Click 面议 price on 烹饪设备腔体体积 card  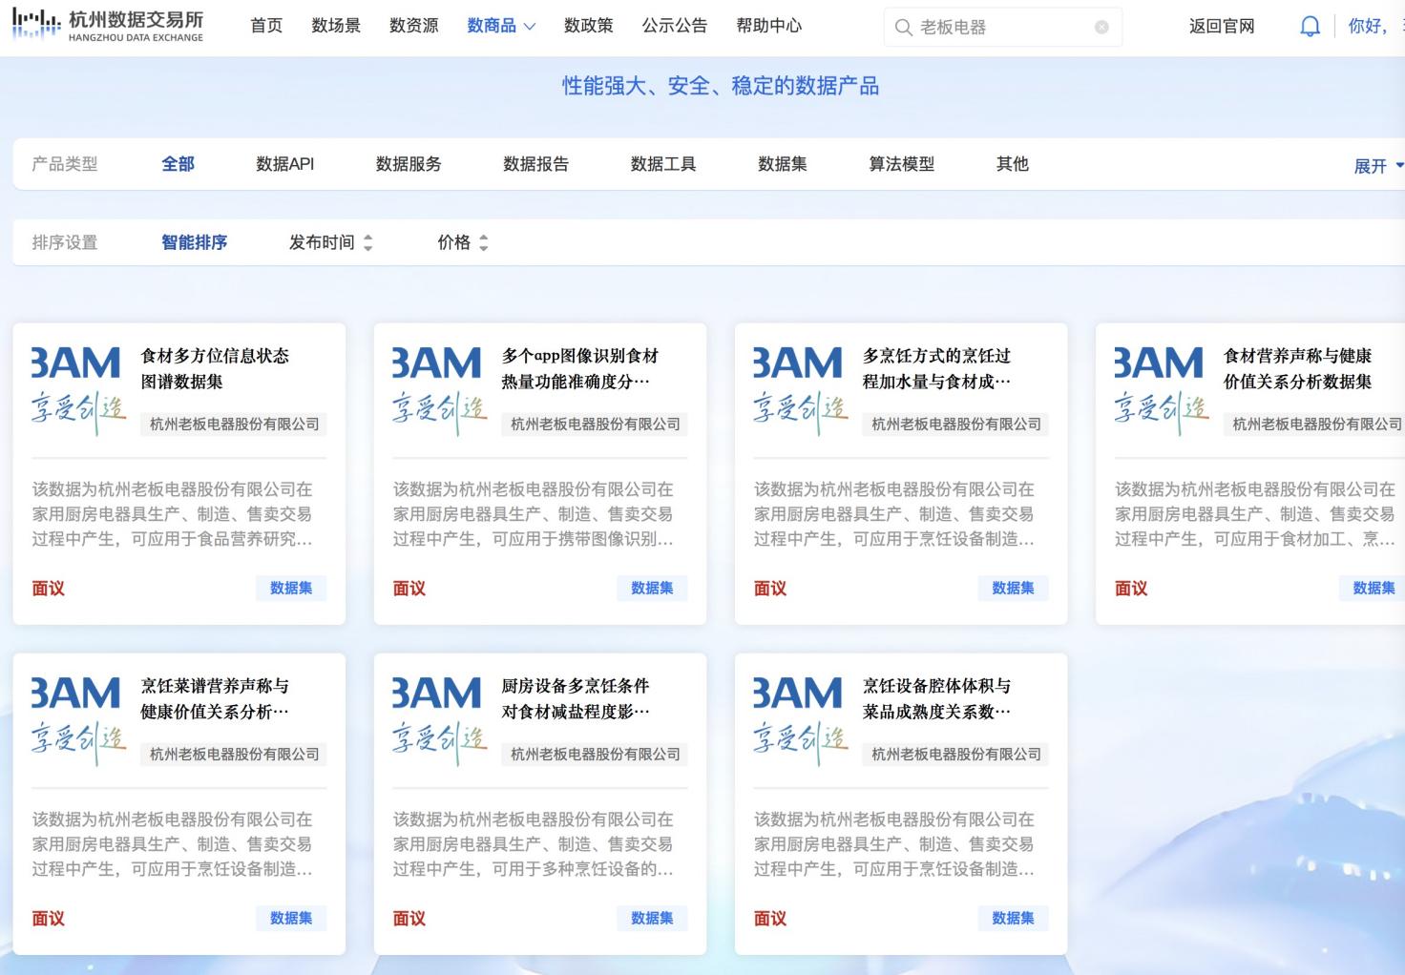770,919
